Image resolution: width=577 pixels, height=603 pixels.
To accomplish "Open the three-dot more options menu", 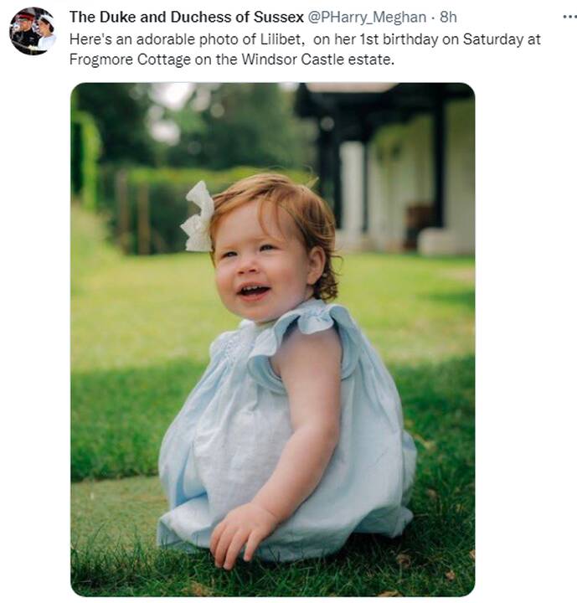I will (569, 17).
